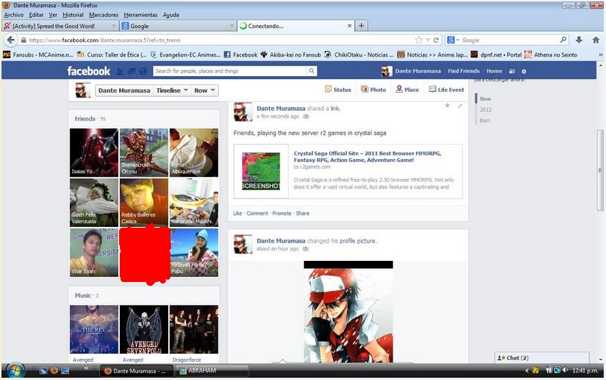Click the Facebook logo in the header
The image size is (606, 380).
pos(88,71)
